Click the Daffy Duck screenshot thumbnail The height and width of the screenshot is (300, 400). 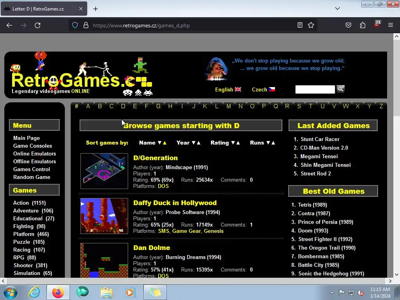tap(104, 216)
